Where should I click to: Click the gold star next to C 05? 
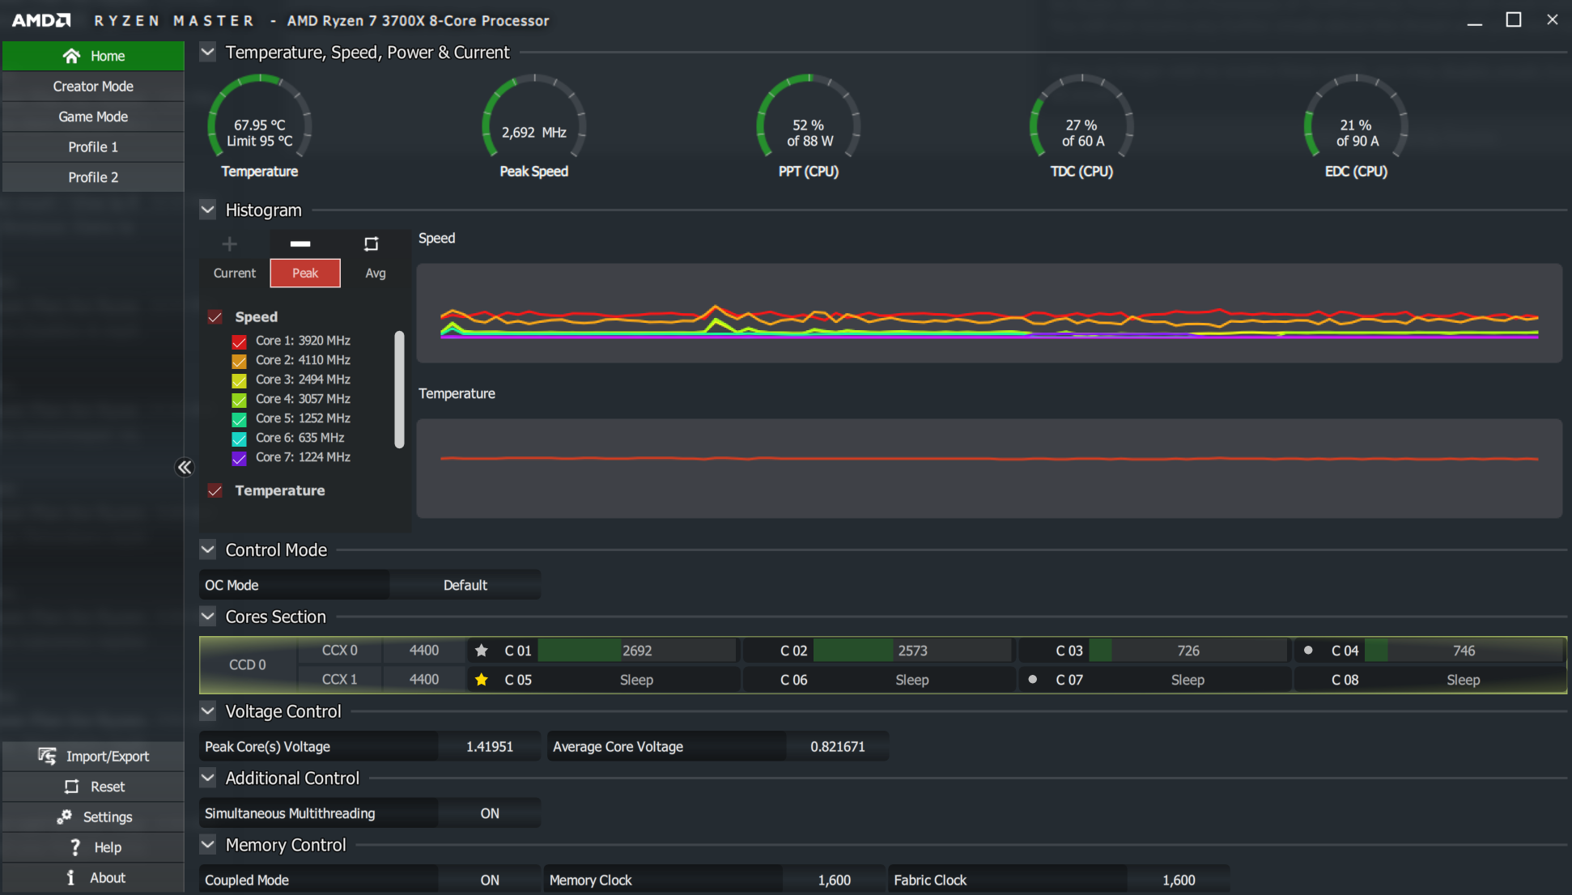[482, 680]
